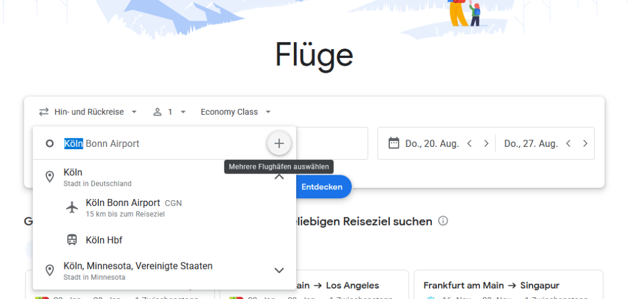Click the info icon beside Reiseziel suchen
628x299 pixels.
(443, 221)
